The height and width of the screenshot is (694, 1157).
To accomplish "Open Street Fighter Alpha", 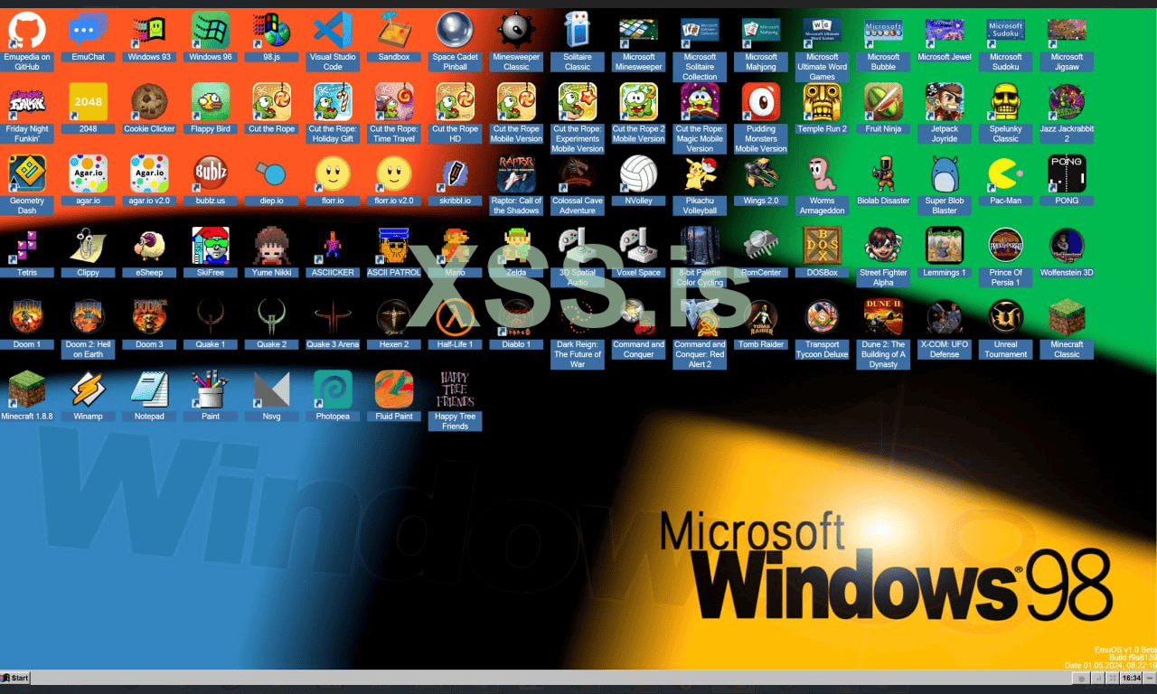I will (x=883, y=246).
